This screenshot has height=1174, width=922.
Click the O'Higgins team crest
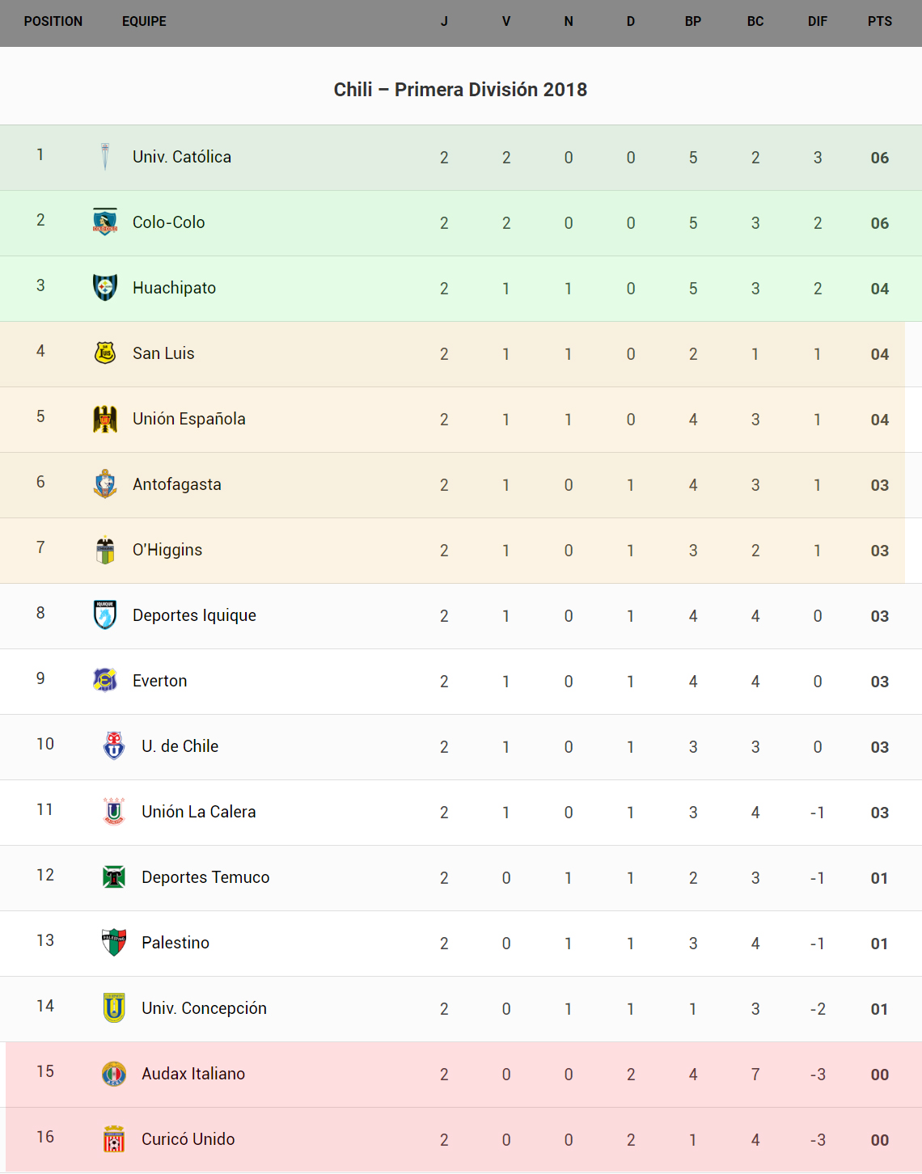(x=105, y=550)
